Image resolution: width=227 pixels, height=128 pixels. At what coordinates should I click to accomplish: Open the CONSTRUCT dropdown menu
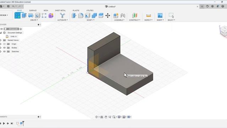click(x=134, y=20)
